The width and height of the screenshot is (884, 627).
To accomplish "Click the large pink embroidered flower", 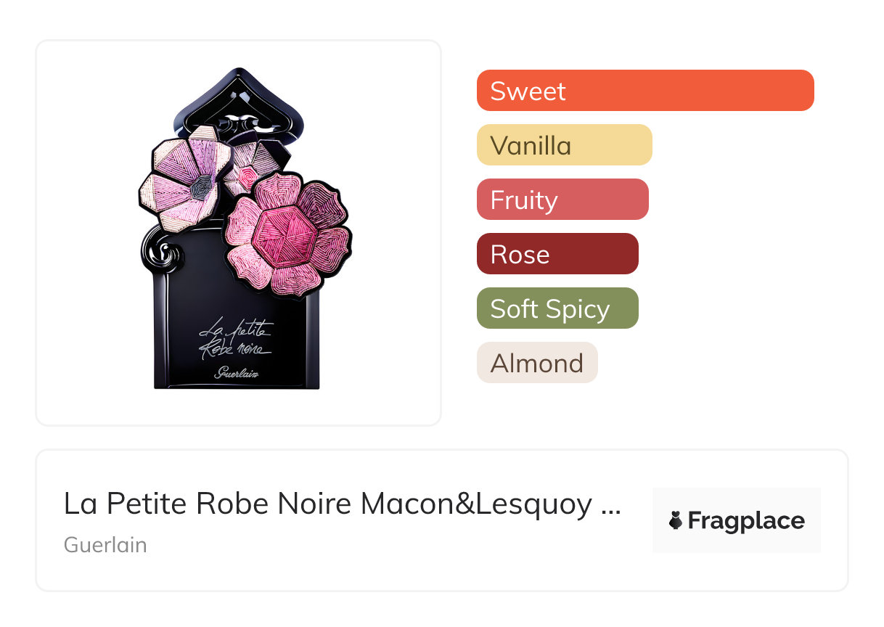I will point(287,234).
